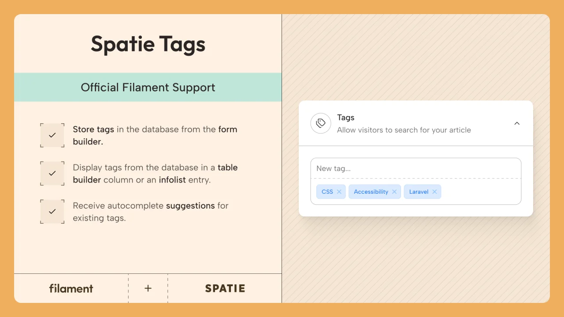Click the Official Filament Support banner

tap(148, 87)
